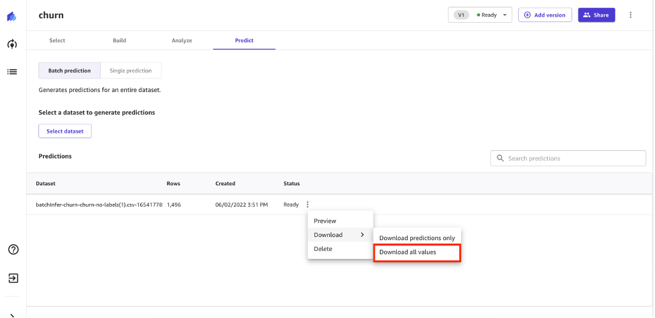The width and height of the screenshot is (655, 318).
Task: Click the Rows column header
Action: point(174,183)
